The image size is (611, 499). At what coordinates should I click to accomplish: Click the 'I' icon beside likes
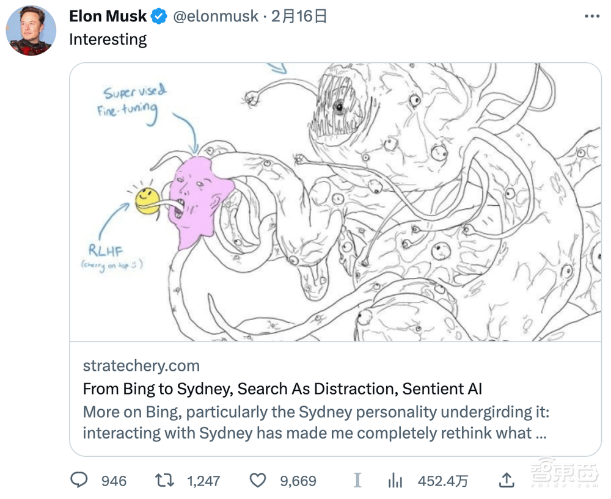tap(357, 481)
